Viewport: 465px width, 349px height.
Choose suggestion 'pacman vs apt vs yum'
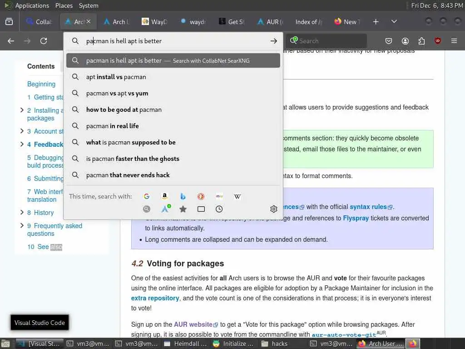173,93
